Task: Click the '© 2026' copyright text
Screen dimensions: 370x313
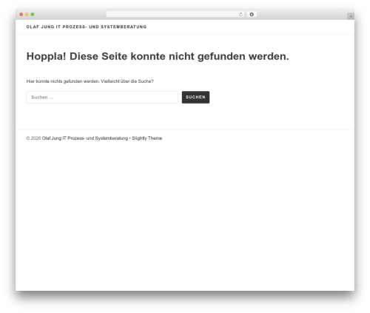Action: tap(33, 138)
